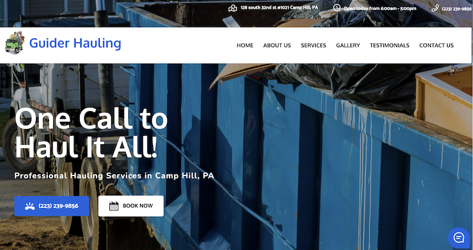The image size is (473, 250).
Task: Visit the TESTIMONIALS navigation item
Action: coord(390,46)
